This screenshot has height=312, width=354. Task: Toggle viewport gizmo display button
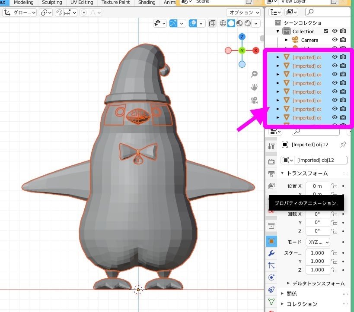point(173,23)
